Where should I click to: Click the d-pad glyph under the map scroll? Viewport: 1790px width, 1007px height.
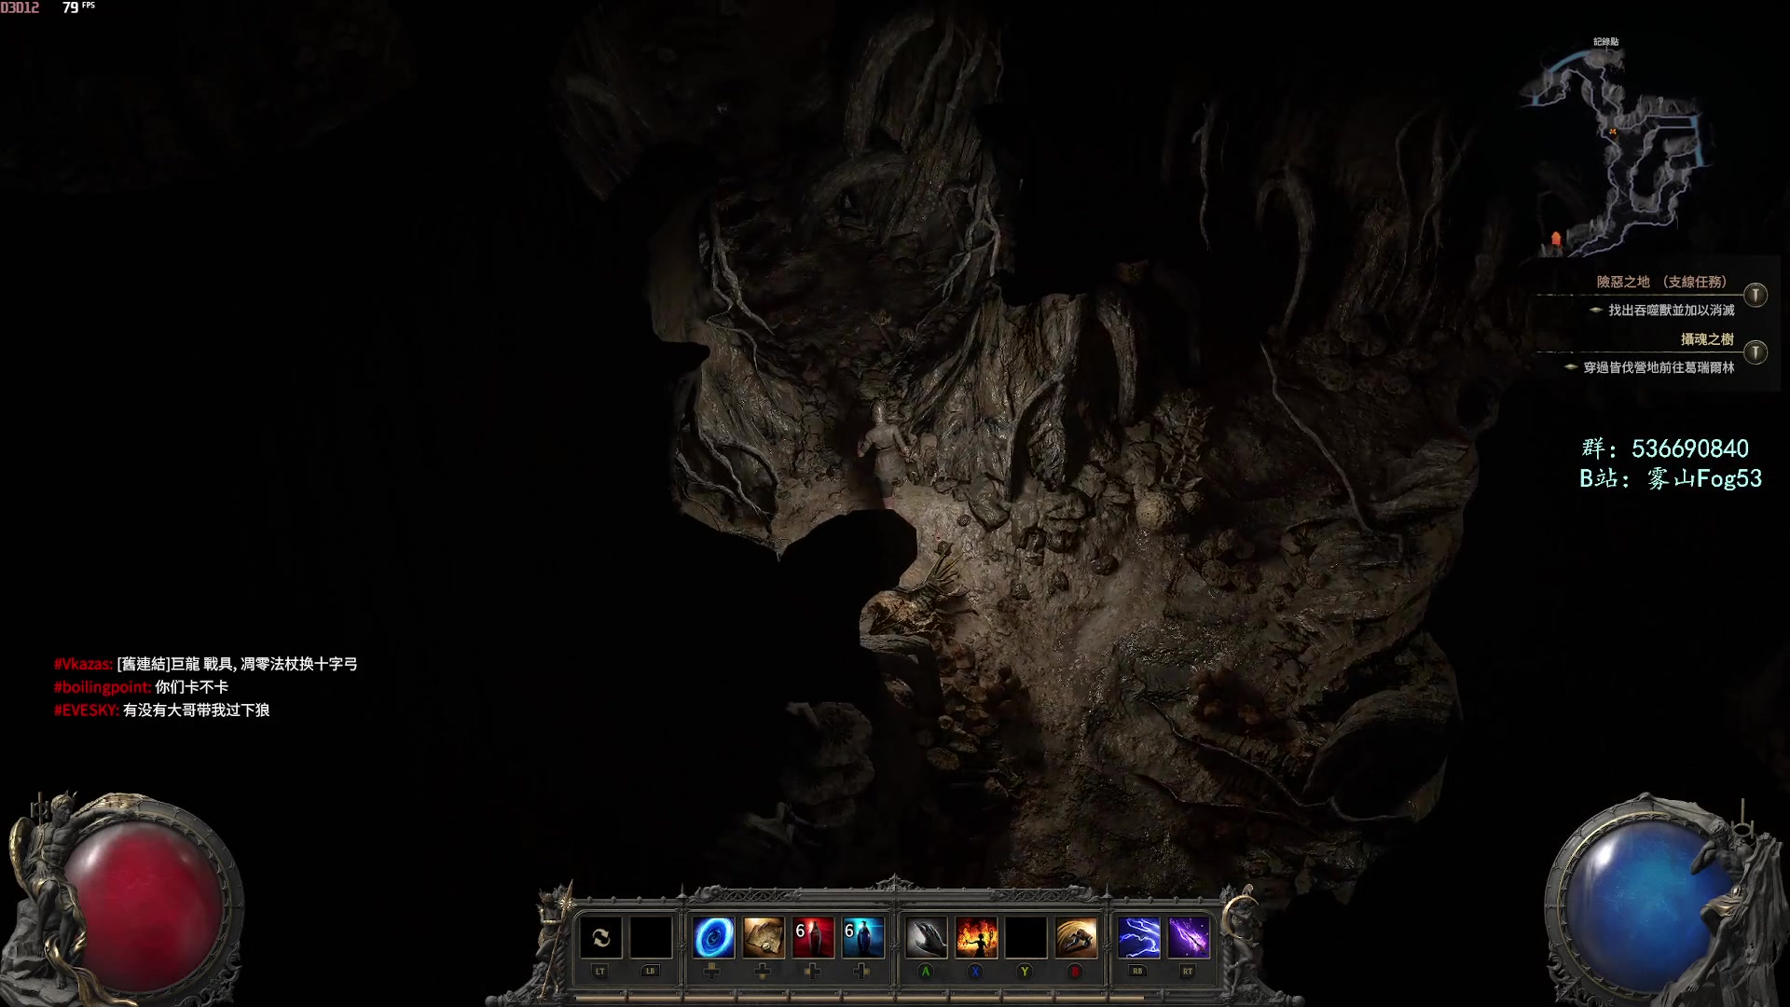coord(763,972)
